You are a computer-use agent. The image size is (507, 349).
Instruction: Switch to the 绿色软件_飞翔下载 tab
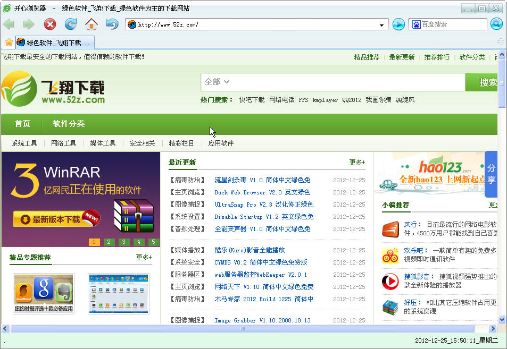[55, 42]
